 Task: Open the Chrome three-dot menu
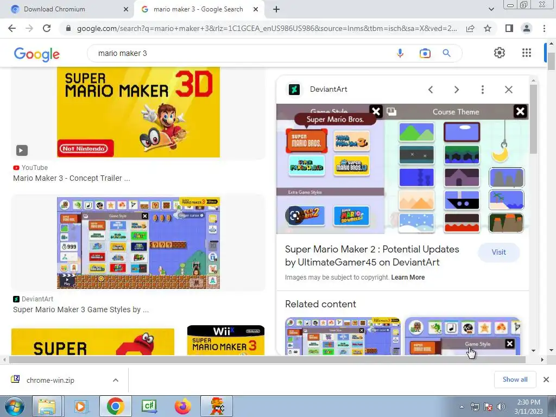click(x=544, y=28)
